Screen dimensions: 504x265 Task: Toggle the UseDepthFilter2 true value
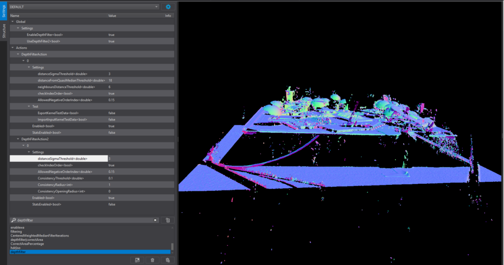click(111, 41)
